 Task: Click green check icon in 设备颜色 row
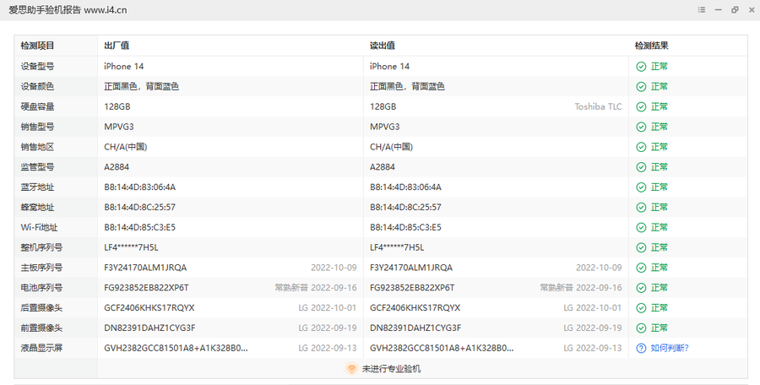click(x=641, y=86)
